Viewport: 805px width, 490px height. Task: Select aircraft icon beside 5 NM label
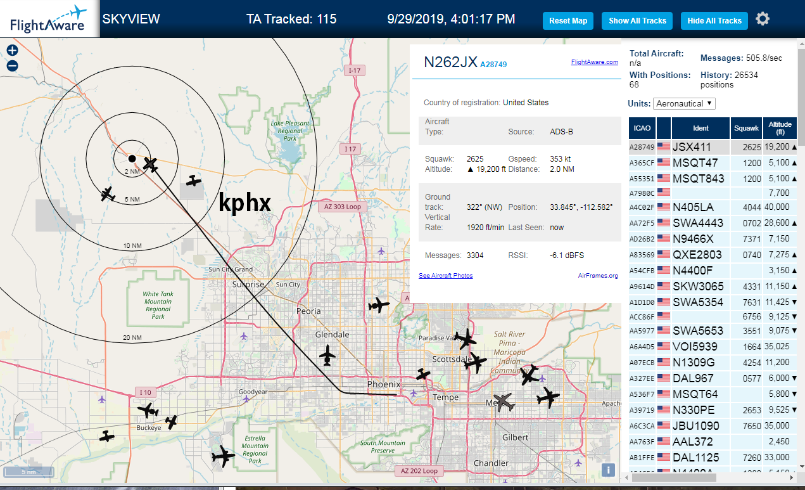(x=108, y=194)
